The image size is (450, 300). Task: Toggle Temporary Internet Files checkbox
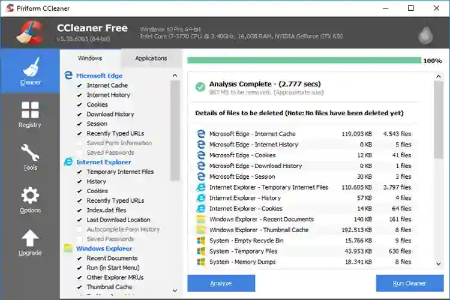(x=79, y=172)
